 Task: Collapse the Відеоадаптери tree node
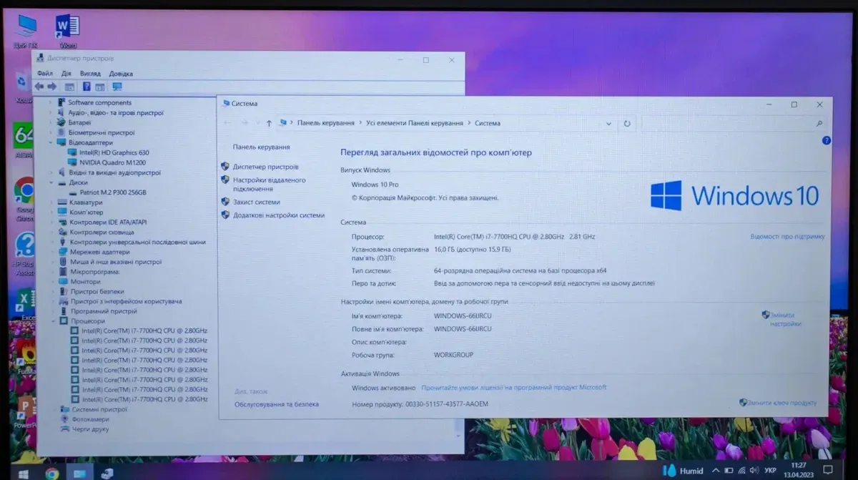[51, 142]
